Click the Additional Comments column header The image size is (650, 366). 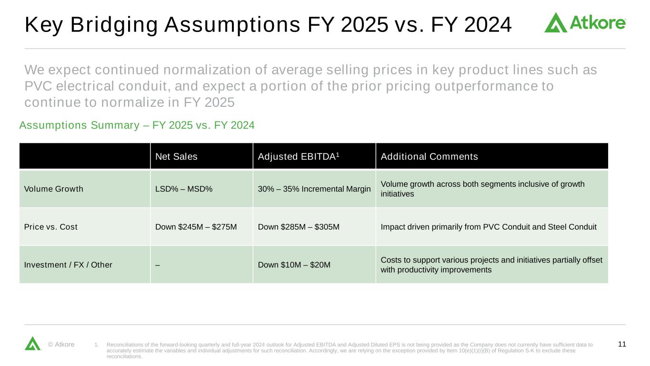[x=429, y=156]
